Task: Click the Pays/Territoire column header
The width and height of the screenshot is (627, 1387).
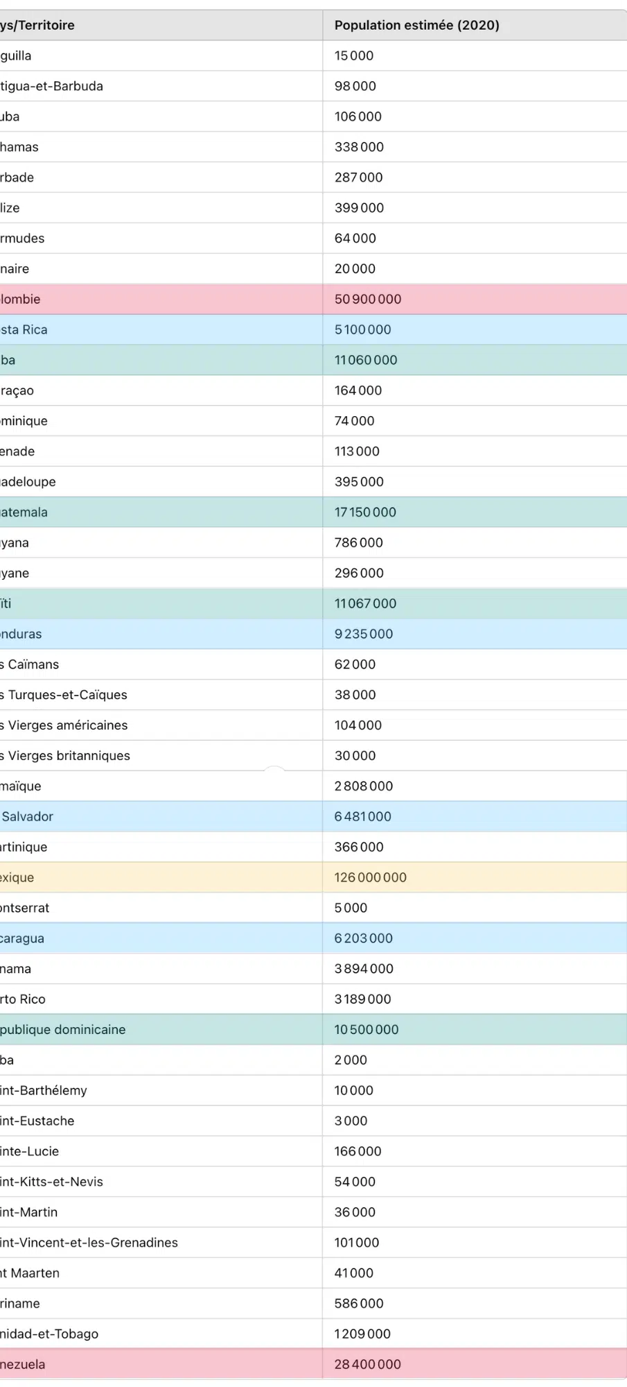Action: [37, 25]
